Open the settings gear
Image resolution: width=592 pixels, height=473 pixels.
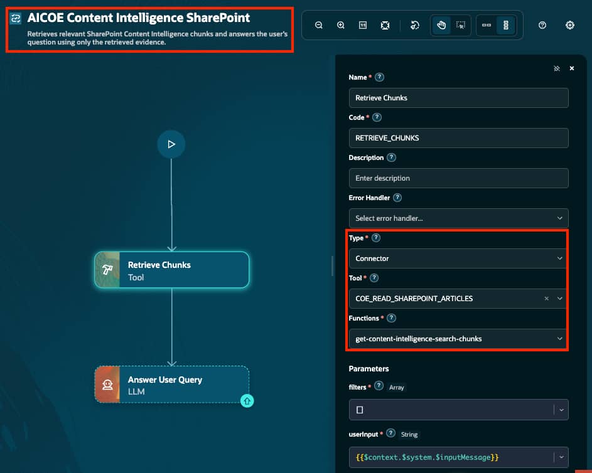(570, 25)
